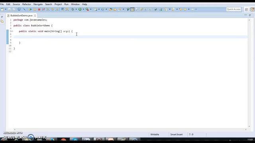This screenshot has width=255, height=143.
Task: Collapse the main method fold marker
Action: (12, 31)
